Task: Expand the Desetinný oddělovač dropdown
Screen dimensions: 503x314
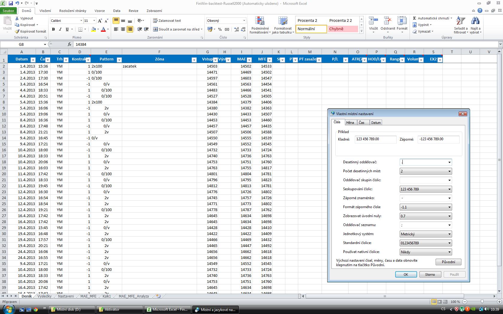Action: (x=449, y=162)
